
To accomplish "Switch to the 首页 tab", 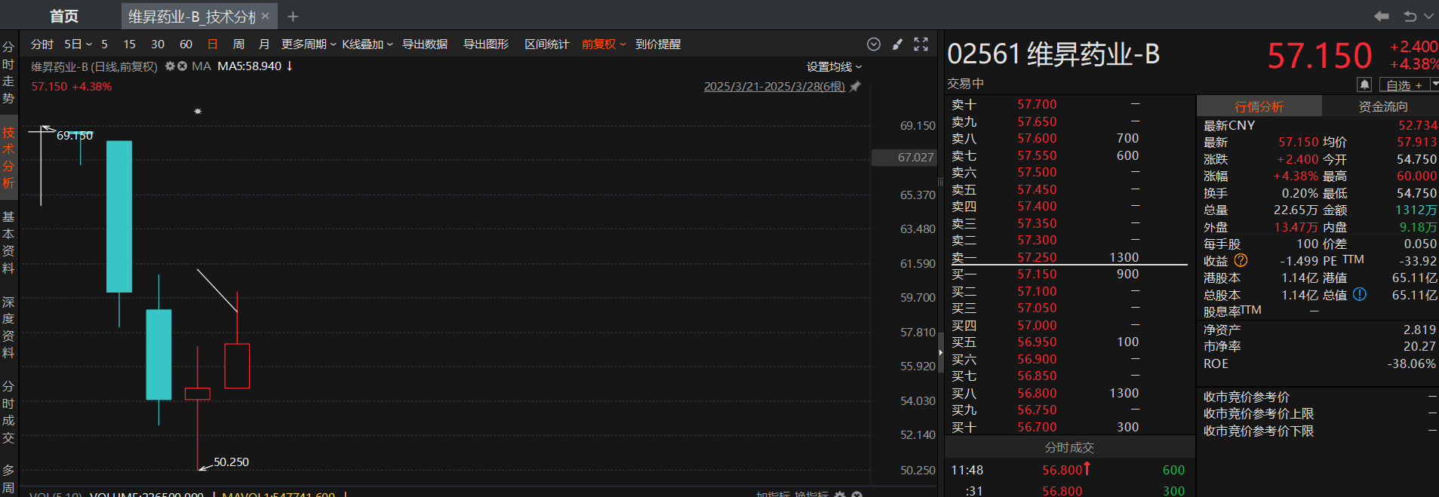I will click(64, 16).
